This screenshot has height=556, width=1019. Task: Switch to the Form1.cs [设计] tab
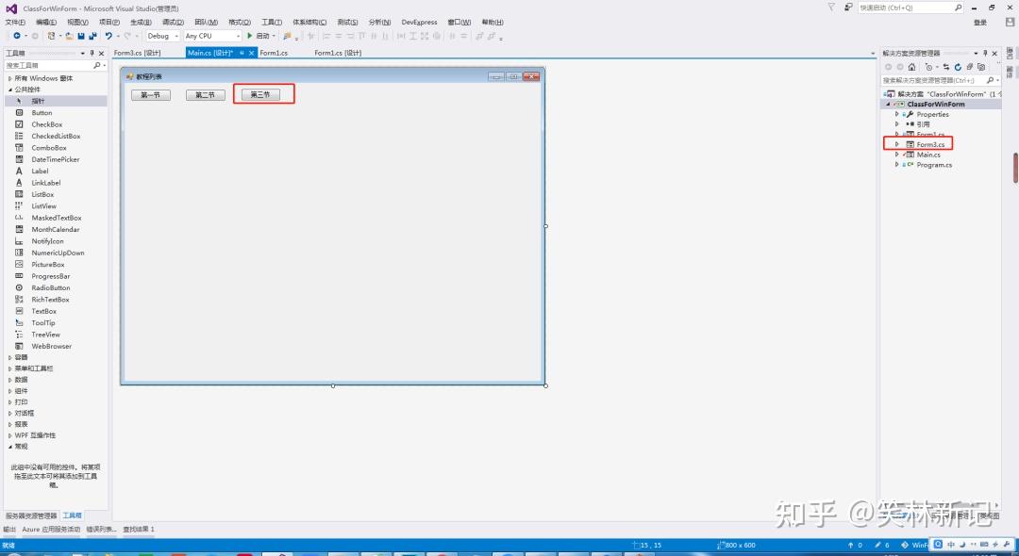pyautogui.click(x=338, y=53)
